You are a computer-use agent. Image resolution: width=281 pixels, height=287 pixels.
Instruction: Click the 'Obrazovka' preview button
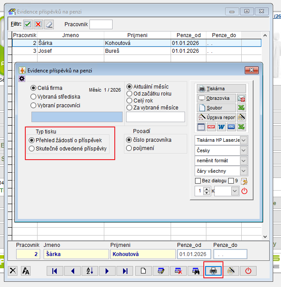tap(216, 98)
